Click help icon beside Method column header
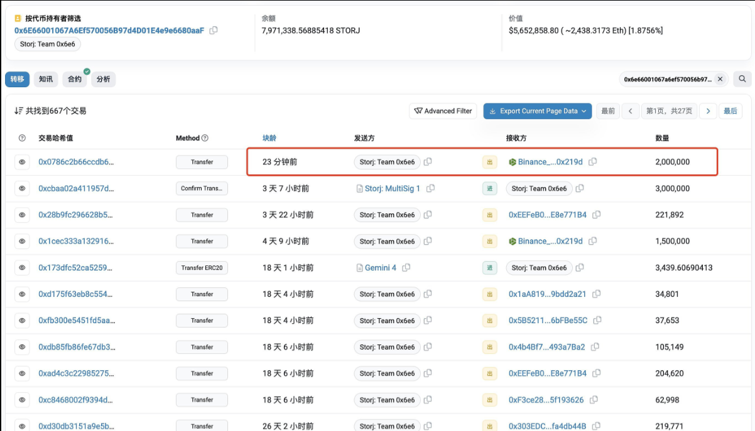755x431 pixels. click(205, 138)
